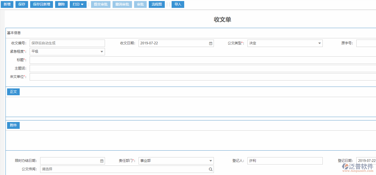Image resolution: width=376 pixels, height=175 pixels.
Task: Open the 打印 dropdown menu
Action: [x=78, y=4]
